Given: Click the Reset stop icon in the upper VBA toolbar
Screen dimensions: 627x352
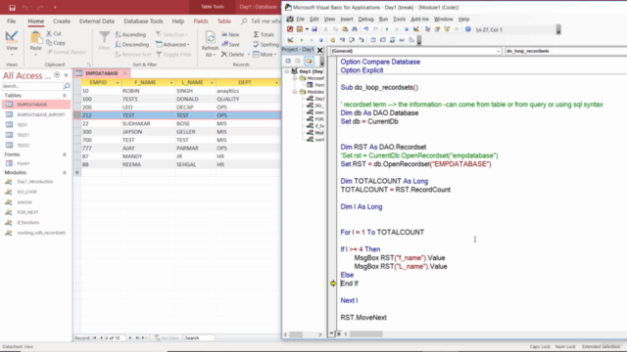Looking at the screenshot, I should click(407, 29).
